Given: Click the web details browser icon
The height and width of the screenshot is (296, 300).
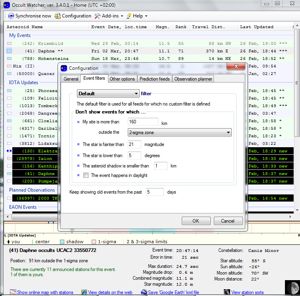Looking at the screenshot, I should 84,292.
